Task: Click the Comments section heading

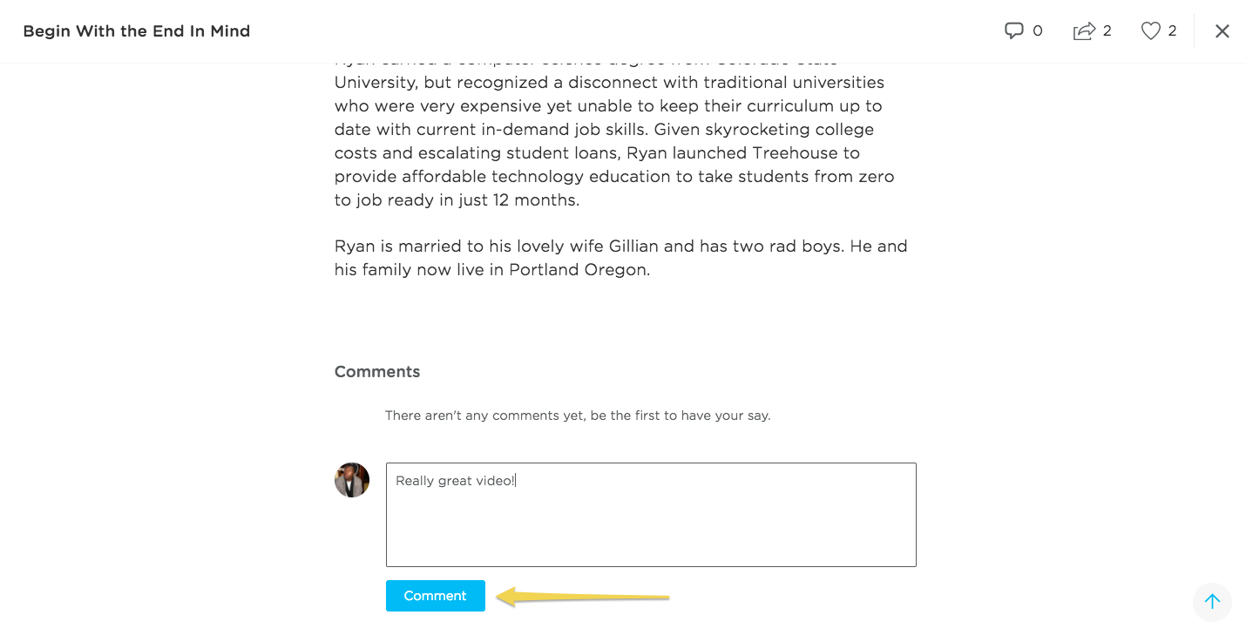Action: coord(377,372)
